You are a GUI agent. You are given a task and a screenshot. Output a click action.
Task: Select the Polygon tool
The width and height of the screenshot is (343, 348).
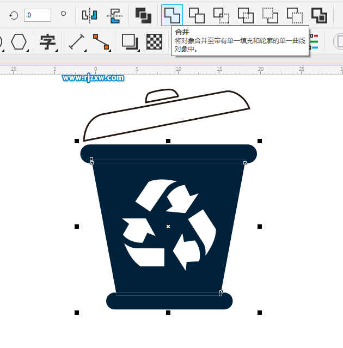[19, 42]
